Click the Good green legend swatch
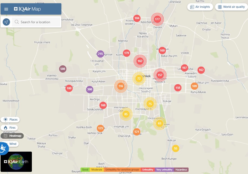The height and width of the screenshot is (174, 248). pos(85,170)
